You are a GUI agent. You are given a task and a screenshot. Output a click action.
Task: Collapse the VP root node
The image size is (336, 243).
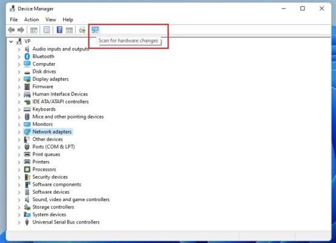pyautogui.click(x=11, y=41)
